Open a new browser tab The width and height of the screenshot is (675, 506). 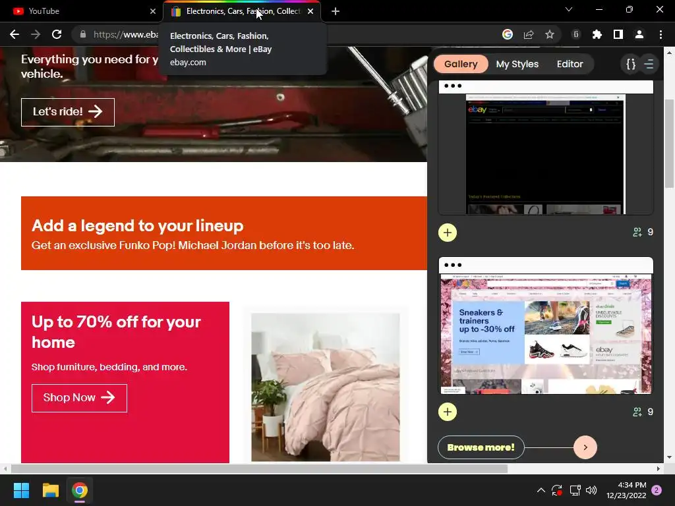click(x=336, y=11)
